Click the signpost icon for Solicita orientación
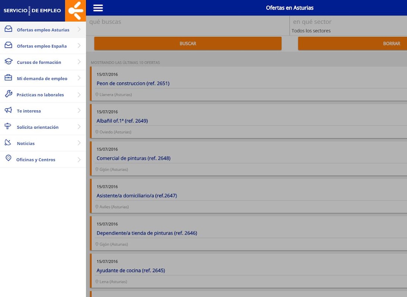The height and width of the screenshot is (297, 407). click(x=8, y=126)
